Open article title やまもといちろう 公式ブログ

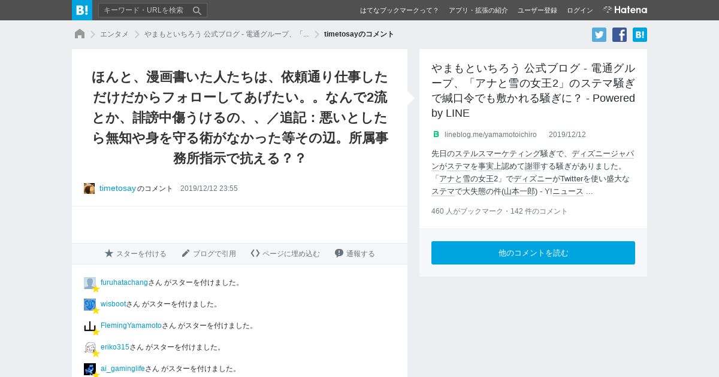[x=533, y=90]
